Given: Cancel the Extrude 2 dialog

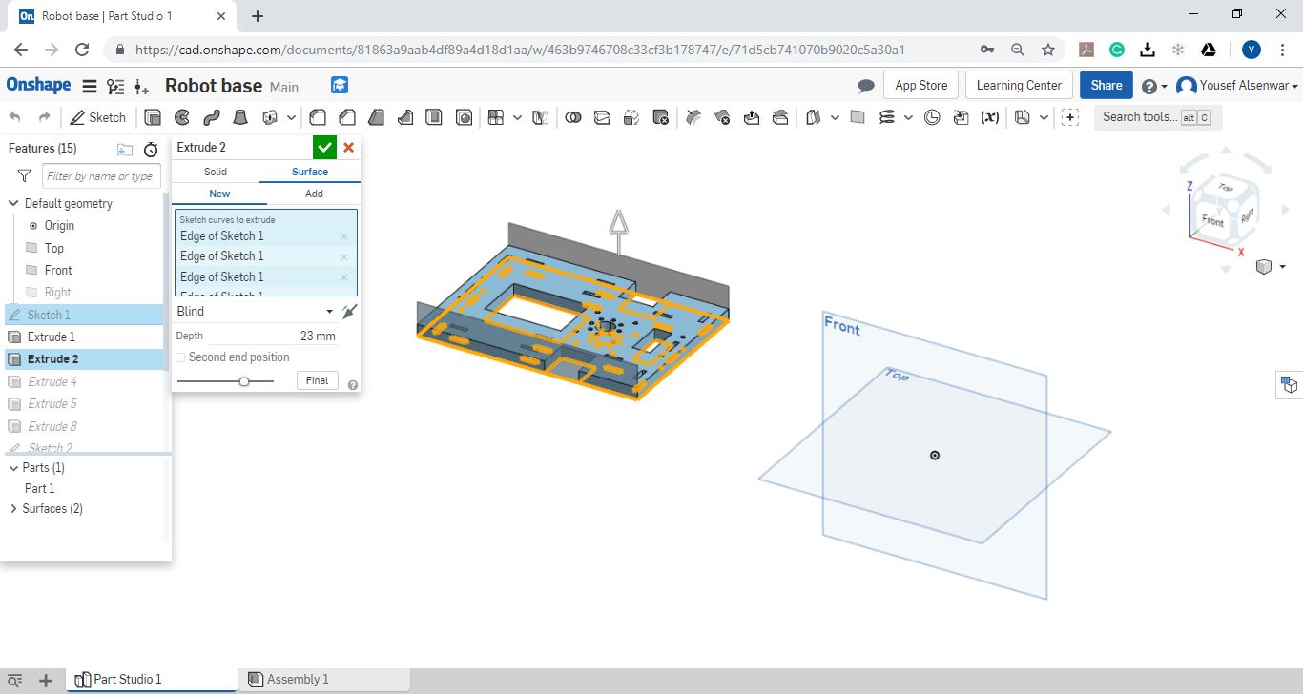Looking at the screenshot, I should tap(349, 147).
